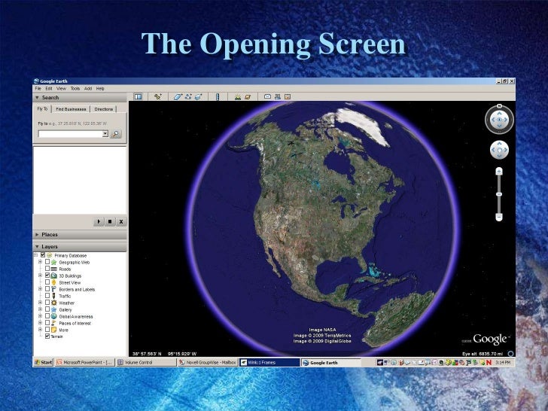Click the red N icon in the system tray
Screen dimensions: 548x411
click(x=489, y=362)
